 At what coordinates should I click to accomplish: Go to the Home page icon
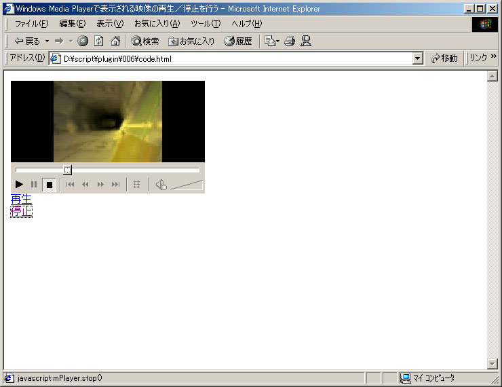(x=115, y=41)
